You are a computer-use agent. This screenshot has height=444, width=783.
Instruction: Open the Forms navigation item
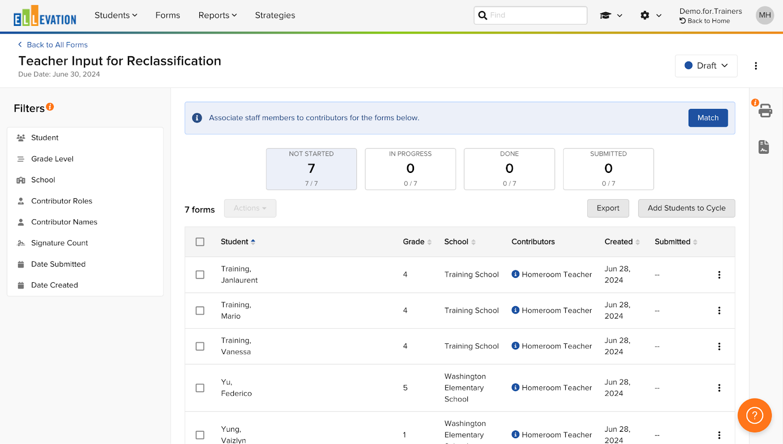point(168,15)
